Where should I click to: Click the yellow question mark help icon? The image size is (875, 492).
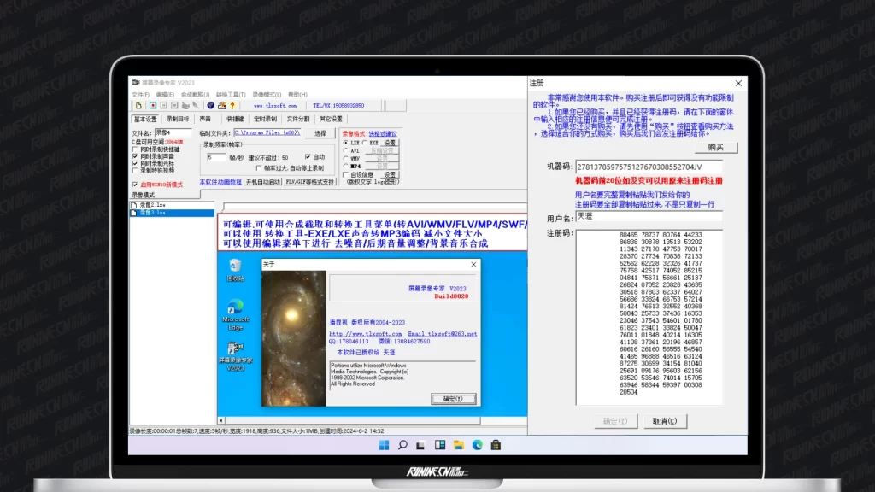(x=232, y=106)
